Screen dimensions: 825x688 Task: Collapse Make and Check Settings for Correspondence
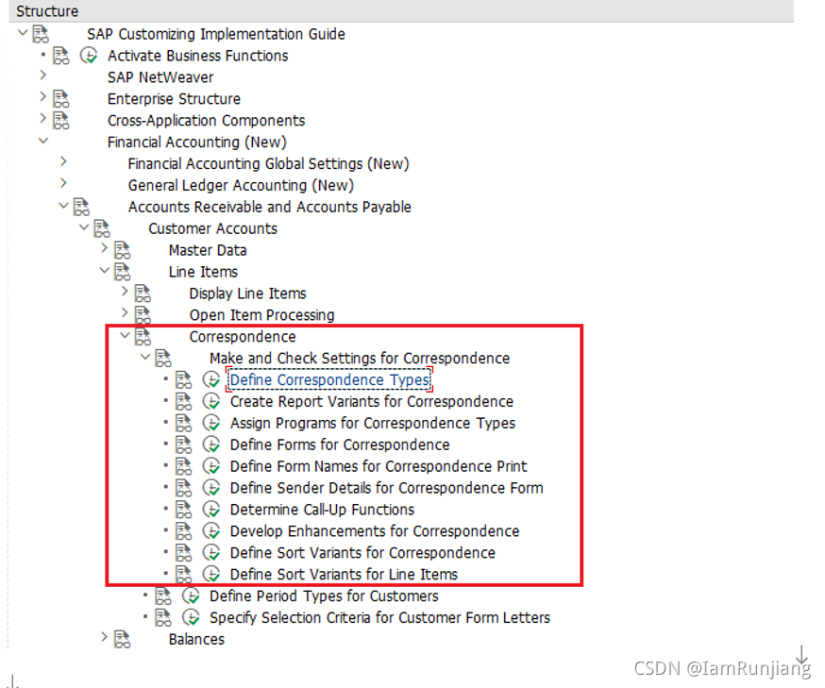tap(145, 357)
